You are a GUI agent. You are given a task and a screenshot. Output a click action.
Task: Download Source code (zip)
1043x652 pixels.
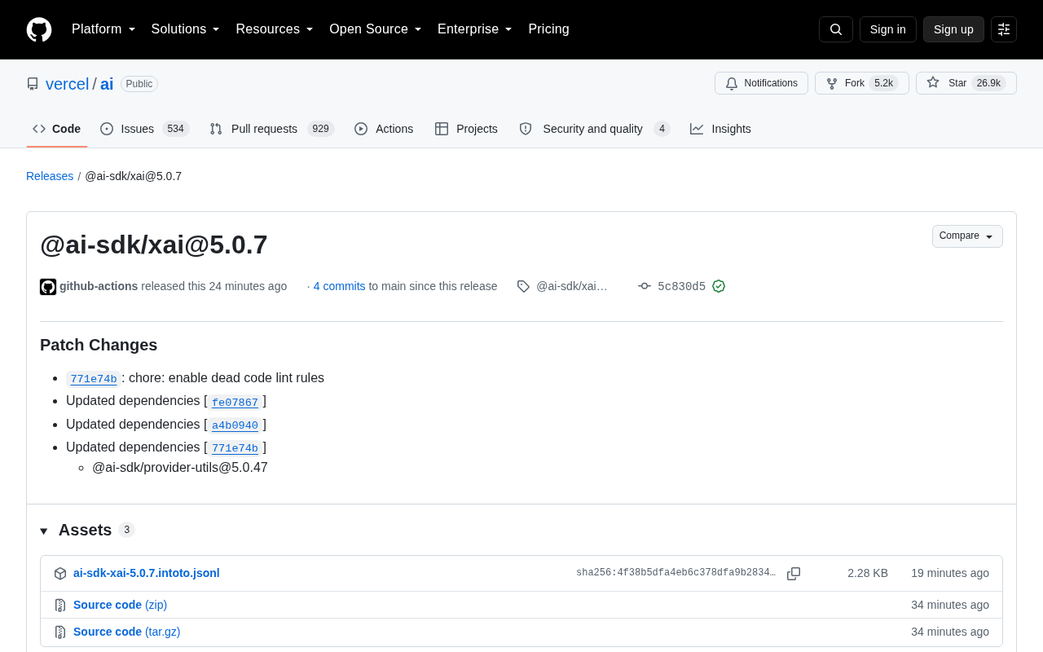[120, 605]
